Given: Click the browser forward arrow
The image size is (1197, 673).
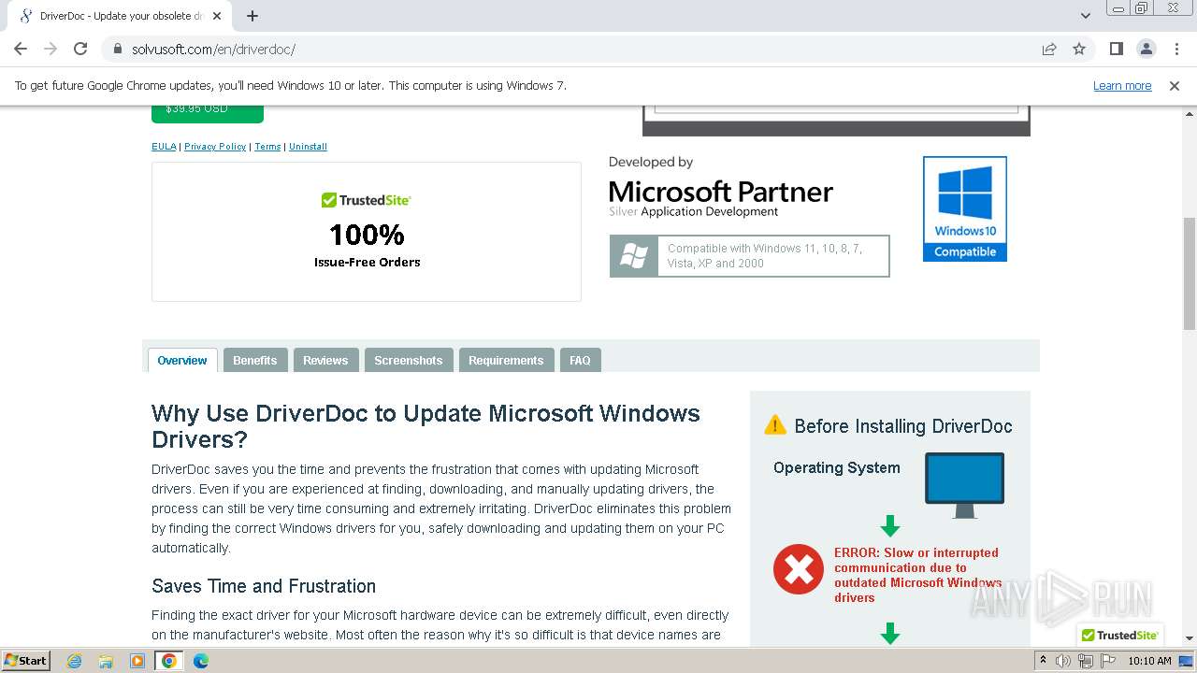Looking at the screenshot, I should [x=50, y=49].
